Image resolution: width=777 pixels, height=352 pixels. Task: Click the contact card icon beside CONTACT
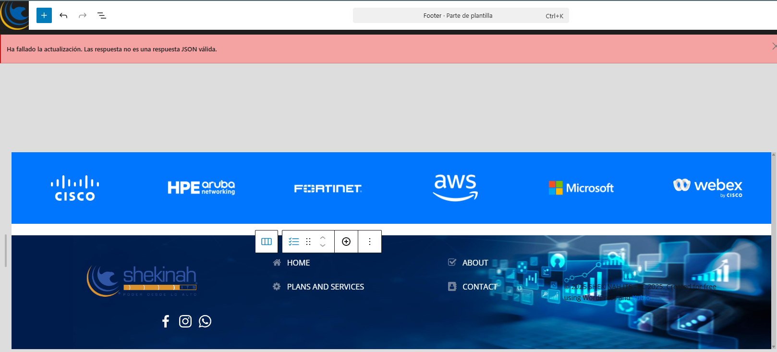coord(452,286)
